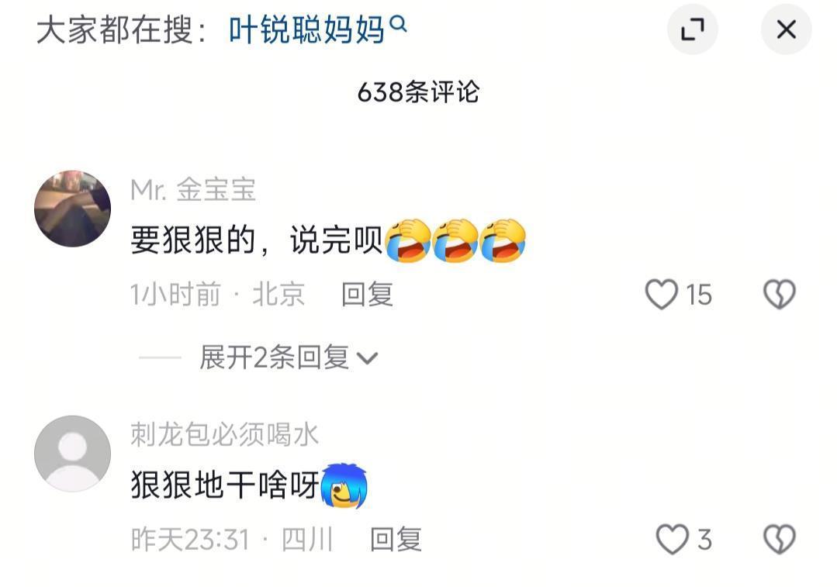837x587 pixels.
Task: Like the comment from 刺龙包必须喝水
Action: click(x=672, y=539)
